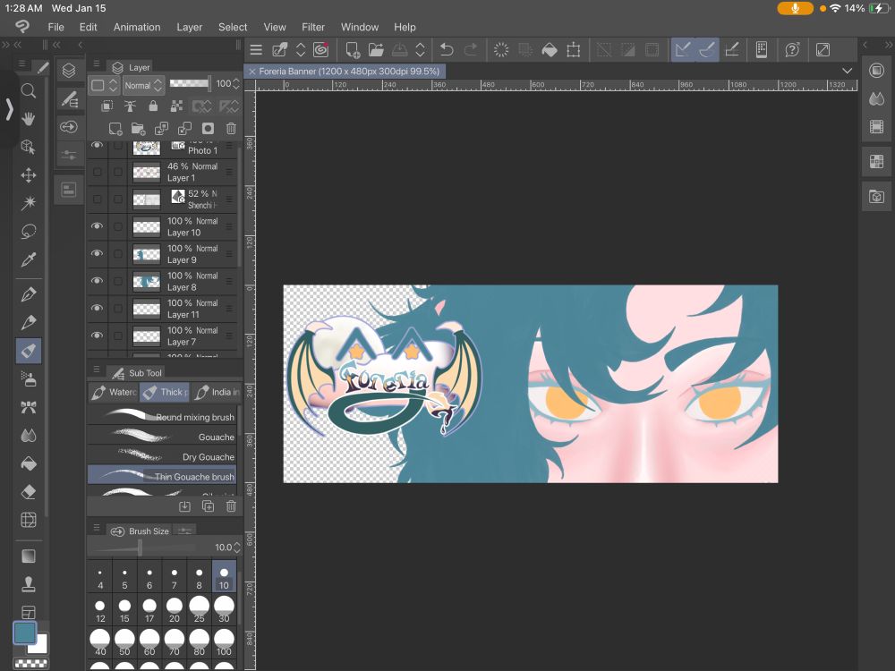Show hidden Layer 1 visibility box
The image size is (895, 671).
click(x=97, y=172)
